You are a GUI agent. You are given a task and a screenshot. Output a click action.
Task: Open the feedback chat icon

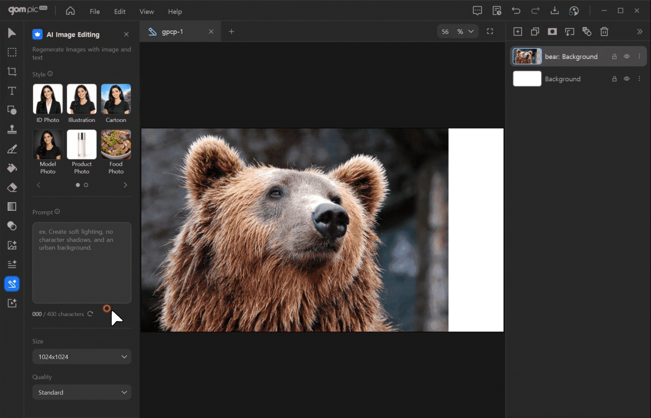[x=477, y=11]
